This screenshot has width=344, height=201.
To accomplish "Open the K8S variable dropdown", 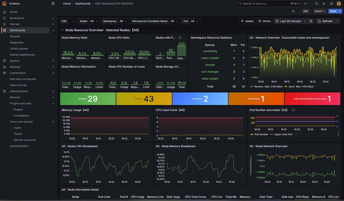I will tap(72, 21).
